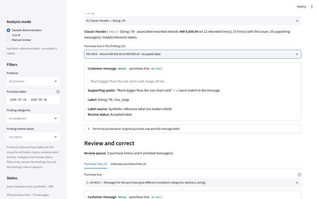The image size is (319, 199).
Task: Click the Data: Example store (synthetic) text
Action: (30, 186)
